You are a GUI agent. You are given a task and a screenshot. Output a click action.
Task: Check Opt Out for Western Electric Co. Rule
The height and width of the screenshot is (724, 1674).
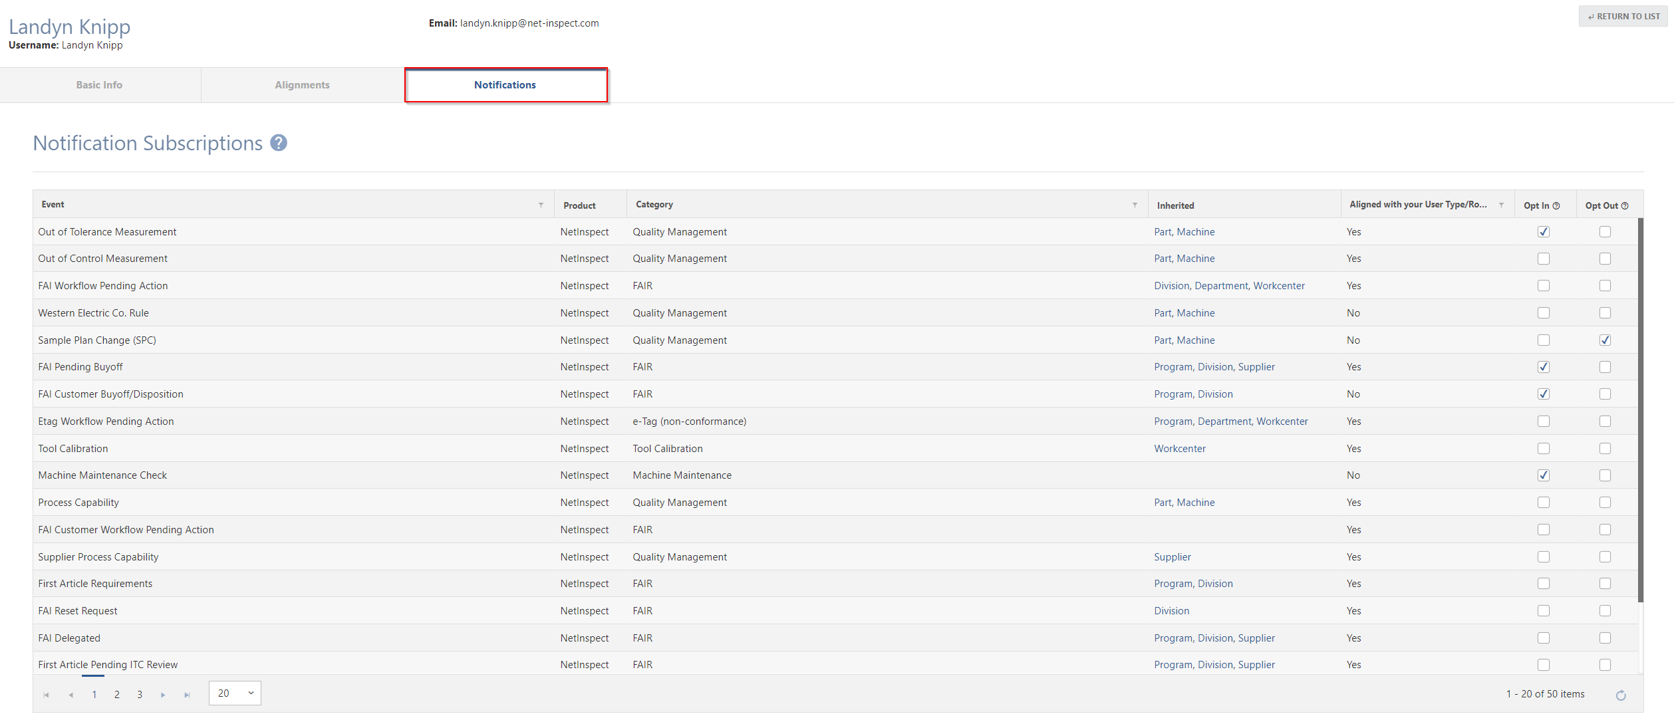pyautogui.click(x=1605, y=313)
